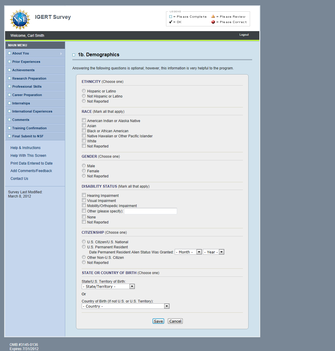Click the status box icon next to Prior Experiences
Image resolution: width=335 pixels, height=351 pixels.
pos(9,62)
